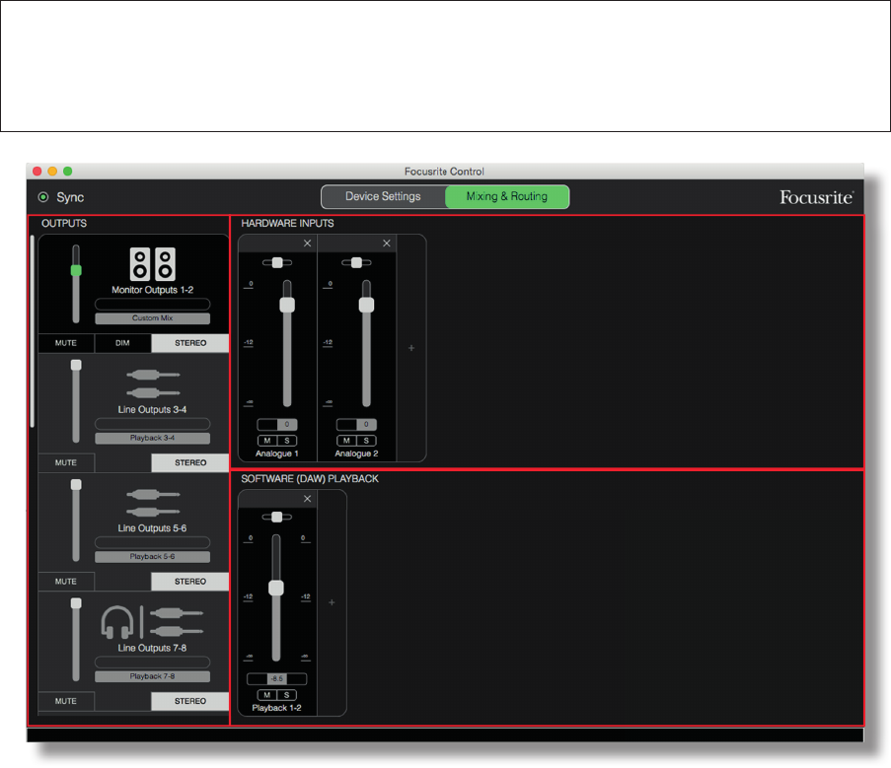This screenshot has height=768, width=891.
Task: Mute the Analogue 1 channel with M
Action: (x=267, y=441)
